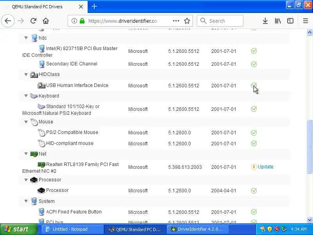This screenshot has width=313, height=235.
Task: Click the green padlock security icon
Action: coord(82,21)
